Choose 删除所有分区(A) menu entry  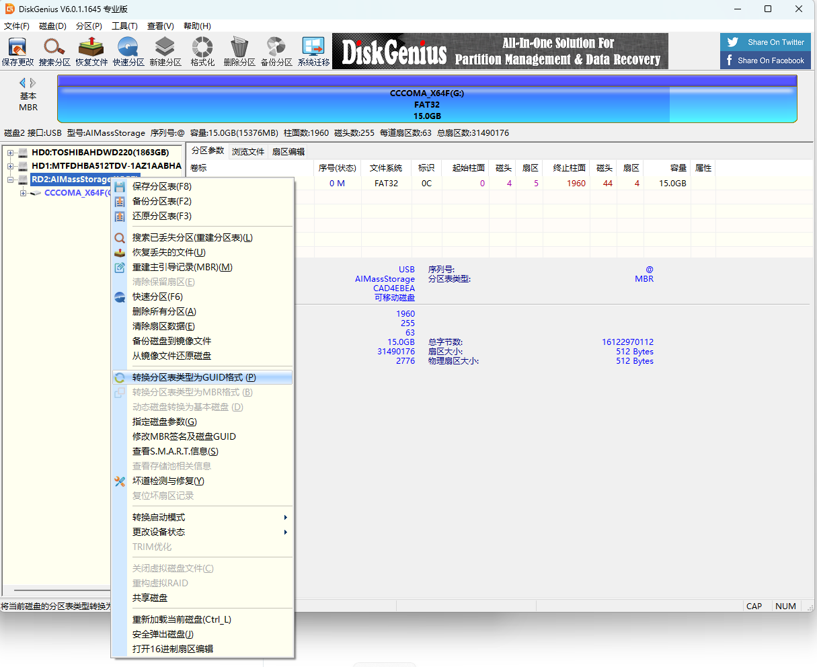(x=202, y=311)
